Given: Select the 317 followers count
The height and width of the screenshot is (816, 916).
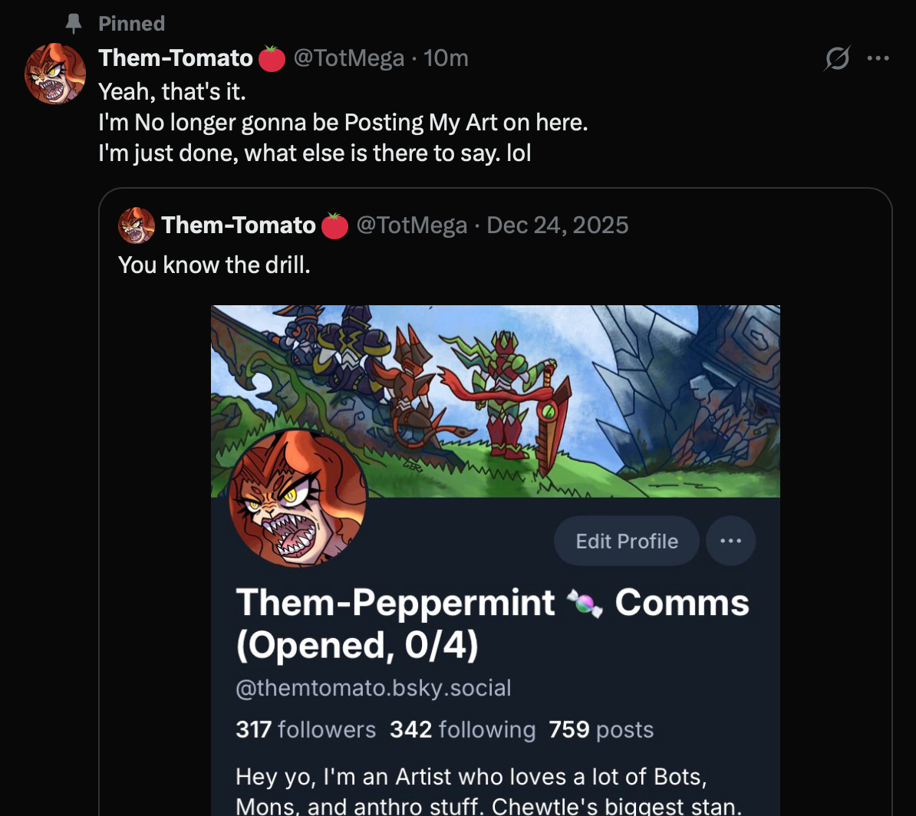Looking at the screenshot, I should click(x=305, y=729).
